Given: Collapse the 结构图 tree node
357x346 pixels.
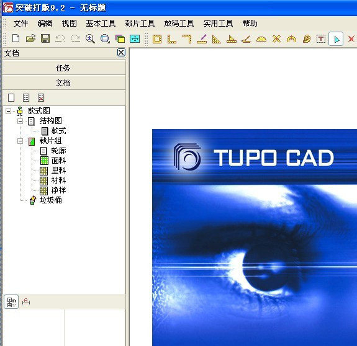Looking at the screenshot, I should point(20,121).
